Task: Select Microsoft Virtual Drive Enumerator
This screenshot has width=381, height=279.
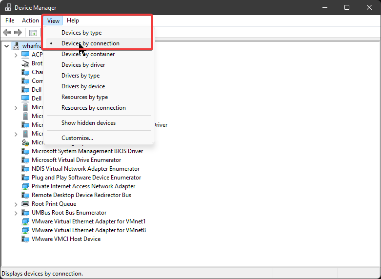Action: click(76, 160)
